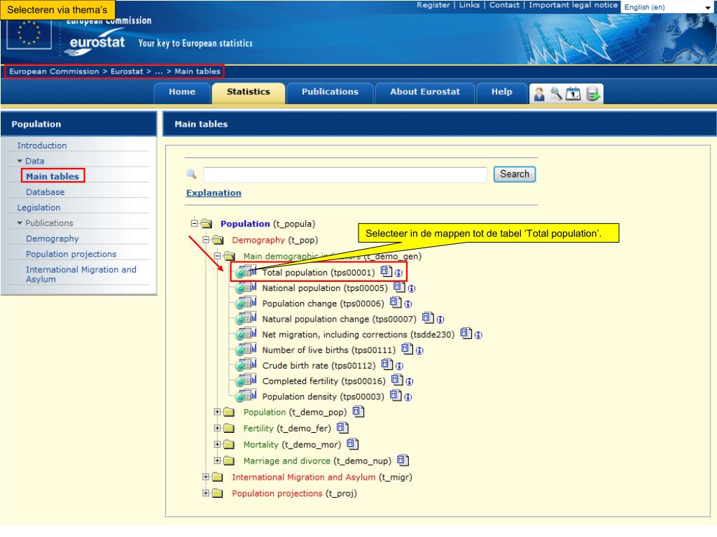717x537 pixels.
Task: Click Eurostat in the breadcrumb trail
Action: 127,71
